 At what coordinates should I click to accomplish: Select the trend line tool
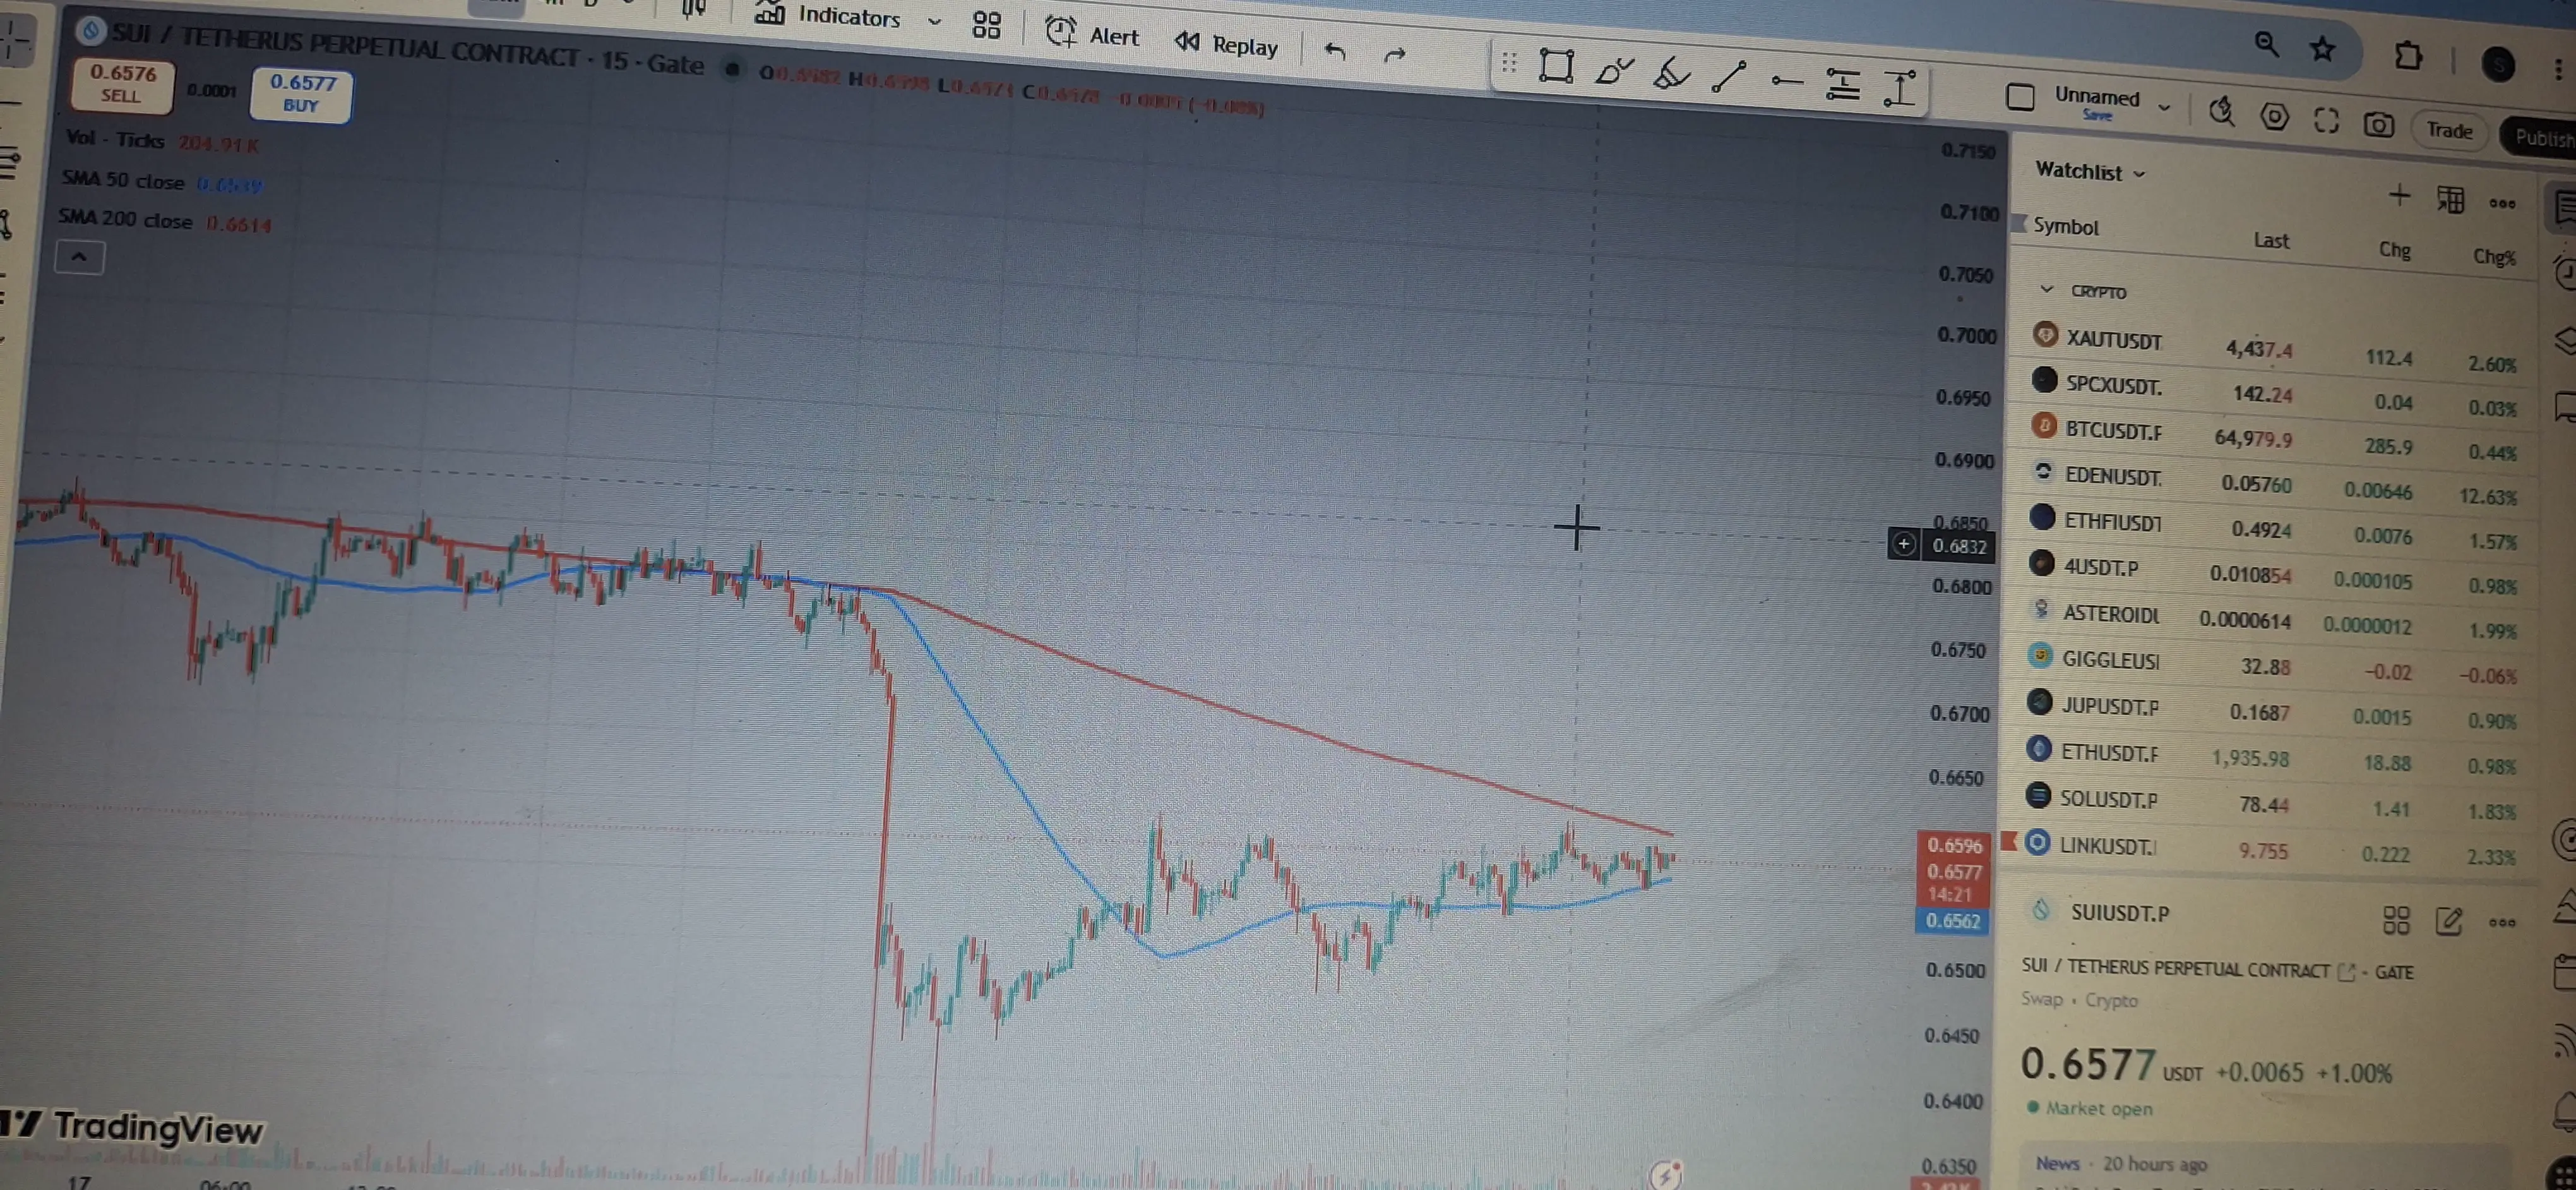click(x=1728, y=77)
